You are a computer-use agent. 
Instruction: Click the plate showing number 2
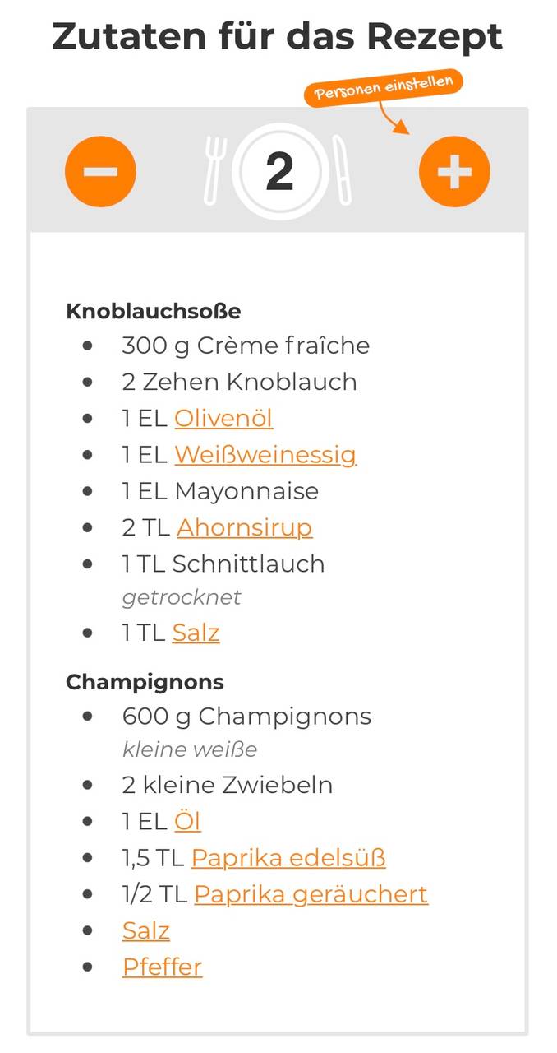(279, 171)
